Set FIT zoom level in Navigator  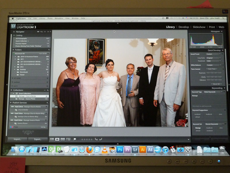pyautogui.click(x=38, y=32)
